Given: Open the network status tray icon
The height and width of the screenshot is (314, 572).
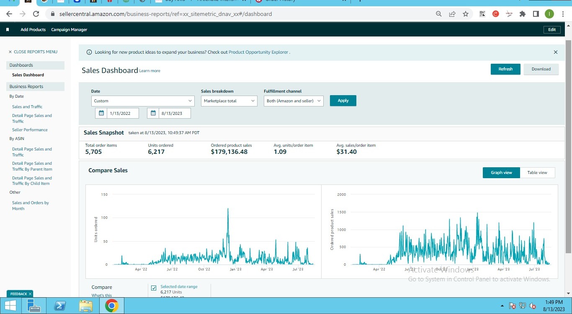Looking at the screenshot, I should 522,306.
